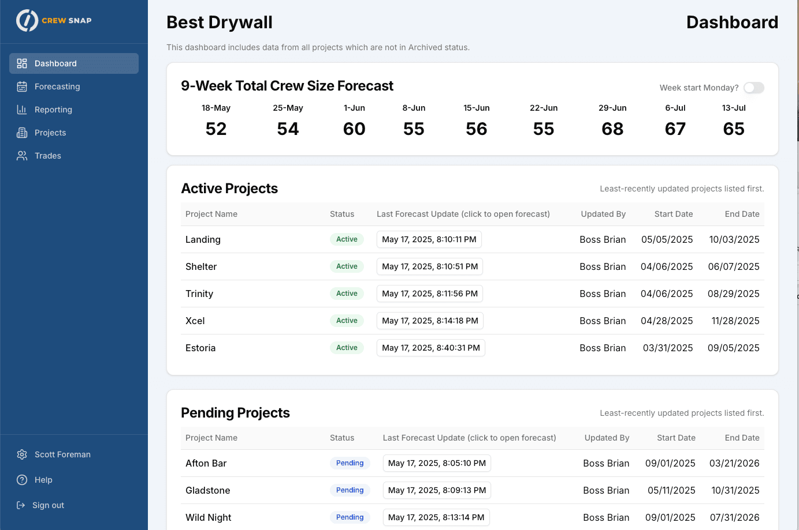Click Shelter end date 06/07/2025
Image resolution: width=799 pixels, height=530 pixels.
coord(734,266)
